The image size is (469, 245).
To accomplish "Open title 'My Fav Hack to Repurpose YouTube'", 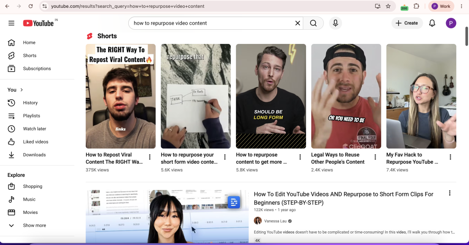I will (x=412, y=159).
